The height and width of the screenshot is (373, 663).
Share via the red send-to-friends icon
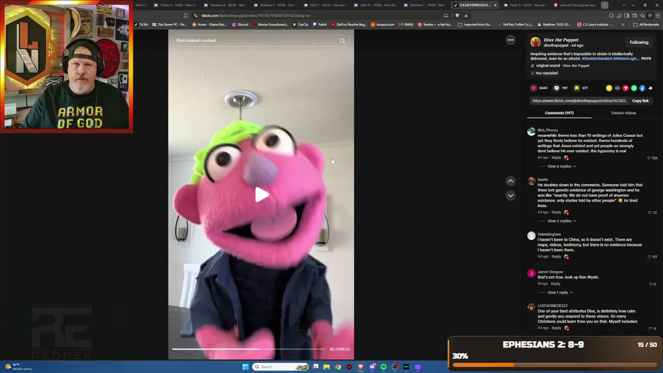(x=626, y=88)
